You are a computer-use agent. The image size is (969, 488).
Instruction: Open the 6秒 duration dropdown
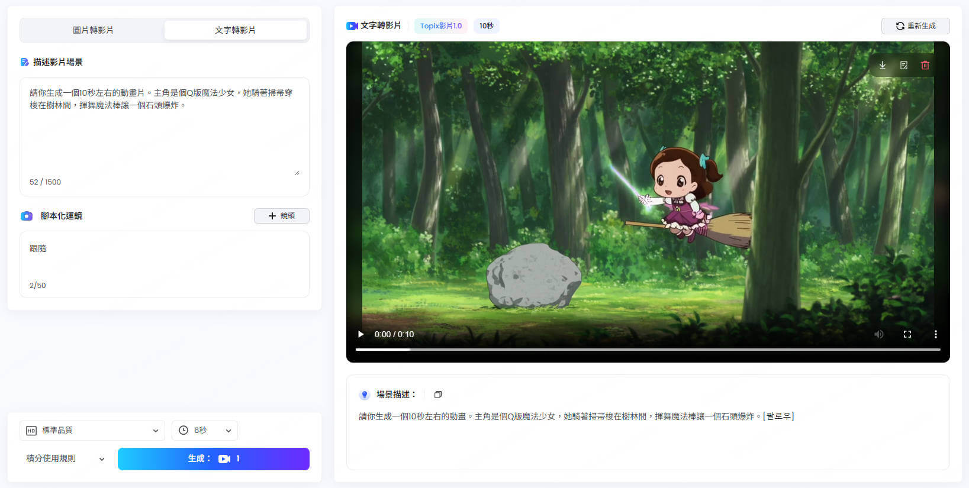(205, 431)
